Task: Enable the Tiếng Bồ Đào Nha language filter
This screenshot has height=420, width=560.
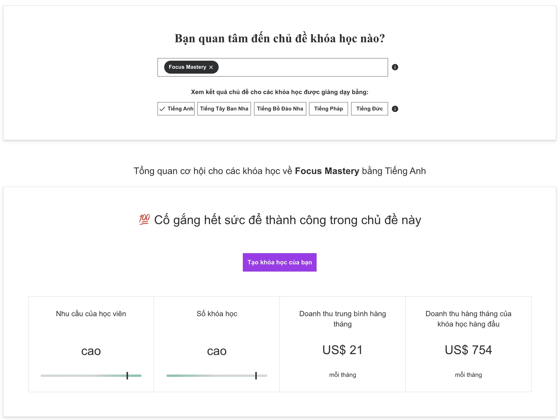Action: click(x=280, y=109)
